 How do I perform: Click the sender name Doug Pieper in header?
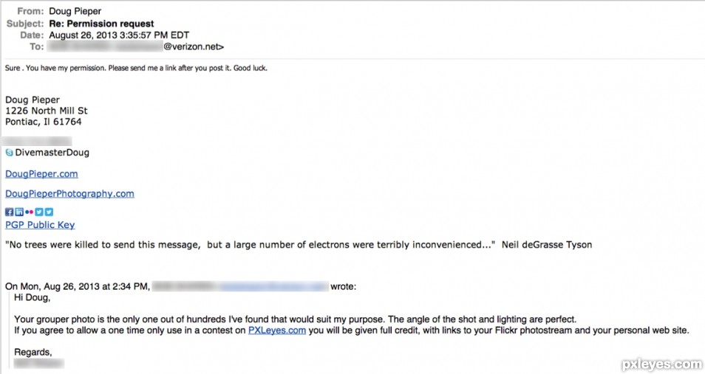(x=75, y=11)
